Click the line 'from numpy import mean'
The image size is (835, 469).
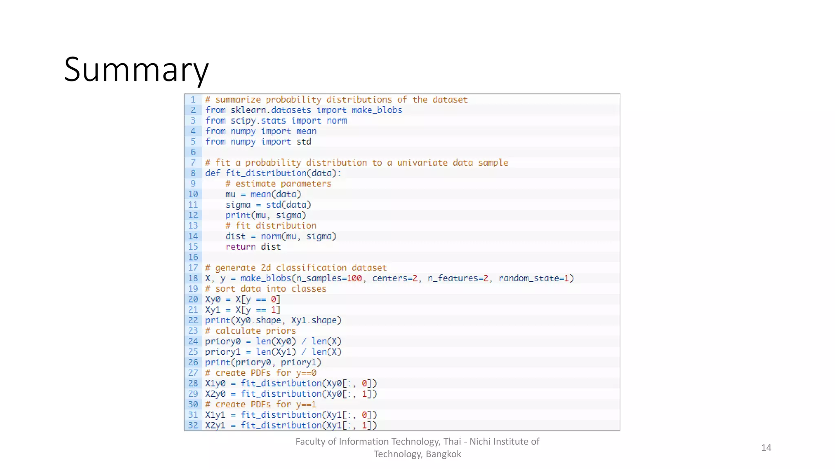tap(261, 131)
